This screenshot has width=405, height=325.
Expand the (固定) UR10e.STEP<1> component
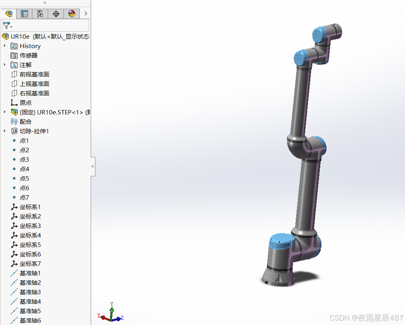(x=5, y=112)
